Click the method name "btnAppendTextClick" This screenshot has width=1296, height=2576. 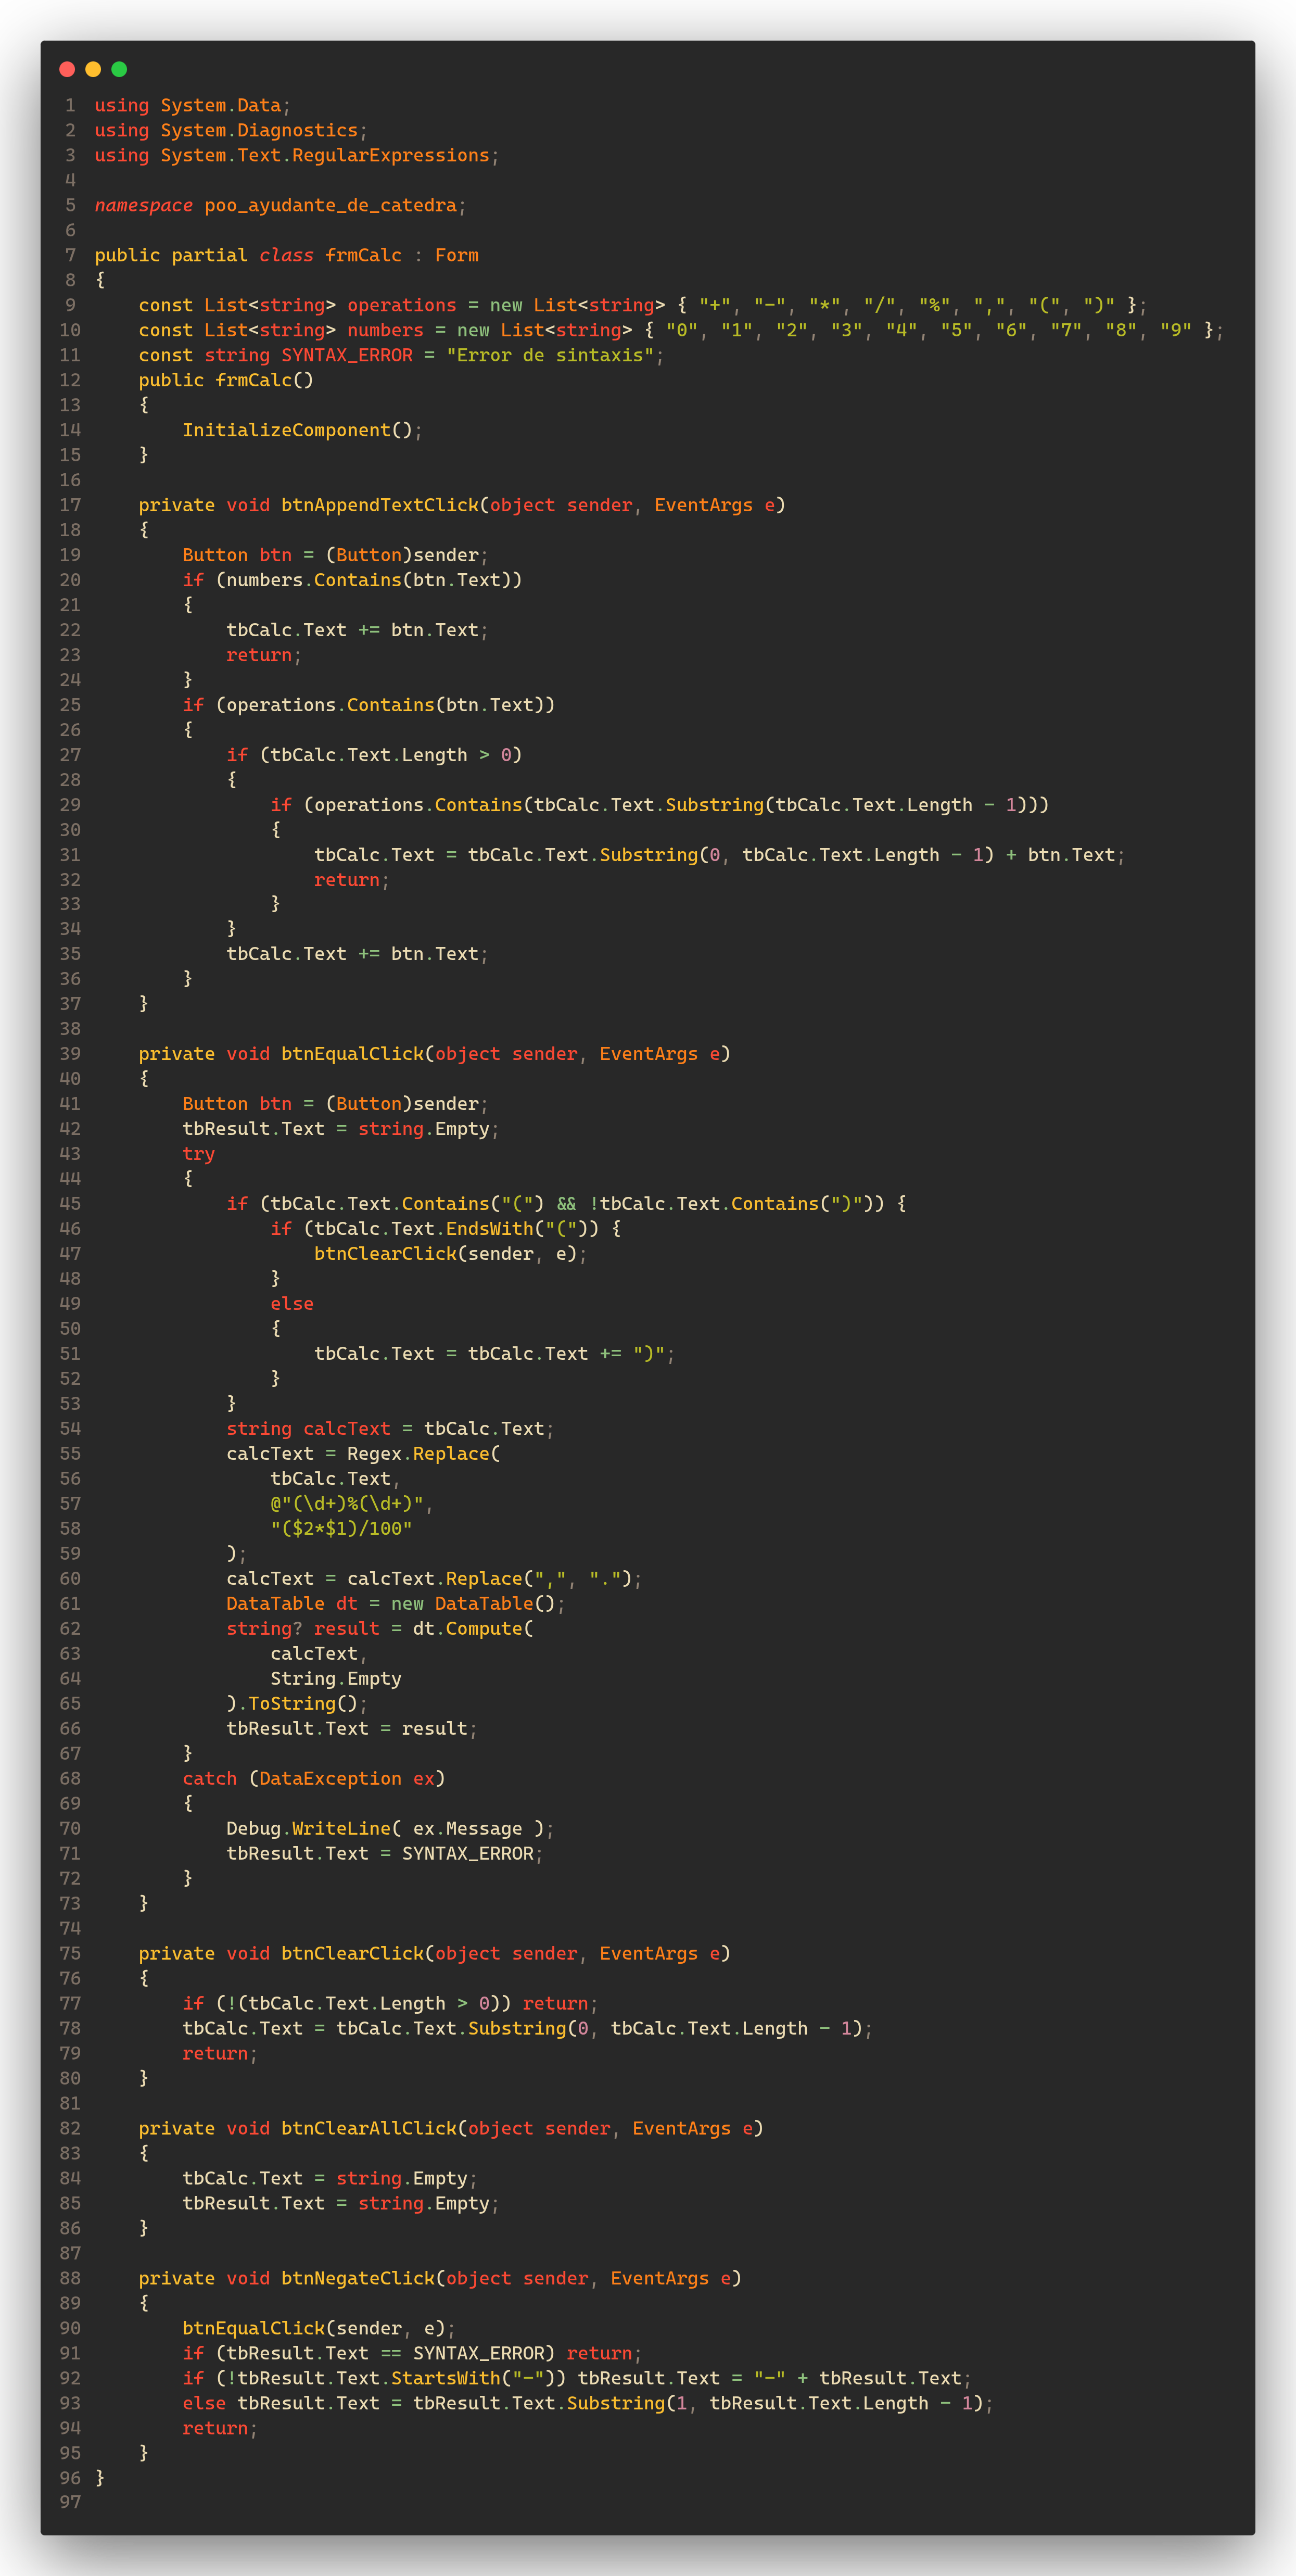tap(380, 505)
